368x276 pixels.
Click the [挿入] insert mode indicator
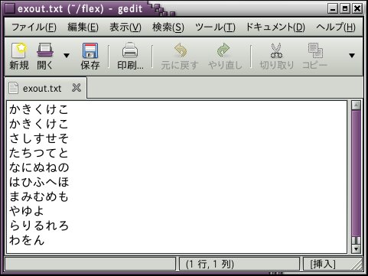click(322, 264)
